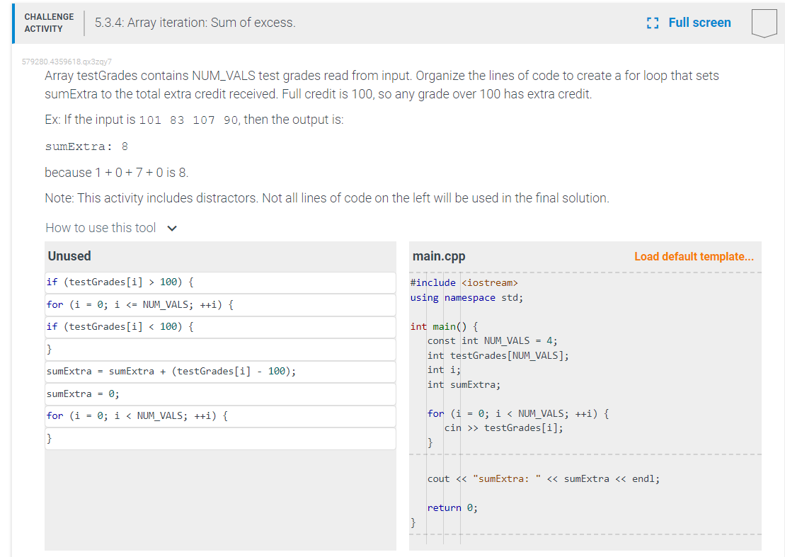Viewport: 785px width, 557px height.
Task: Select the last closing brace code block
Action: click(x=219, y=438)
